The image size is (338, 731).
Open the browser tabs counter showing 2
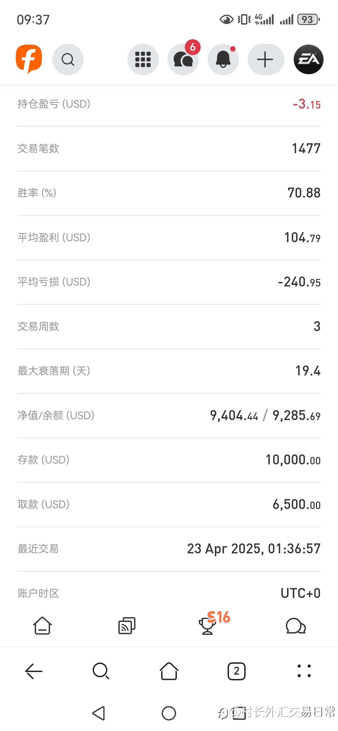tap(237, 671)
